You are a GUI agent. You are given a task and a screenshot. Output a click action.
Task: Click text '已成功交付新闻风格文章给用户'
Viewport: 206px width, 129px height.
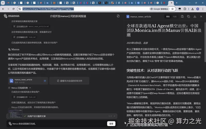25,92
